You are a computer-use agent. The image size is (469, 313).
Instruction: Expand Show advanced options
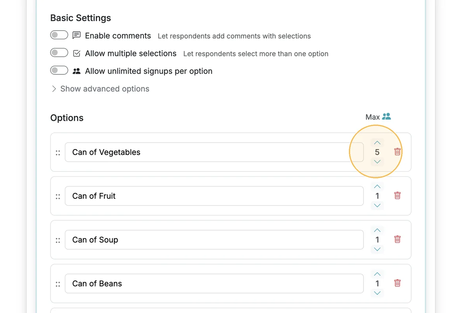click(x=100, y=89)
